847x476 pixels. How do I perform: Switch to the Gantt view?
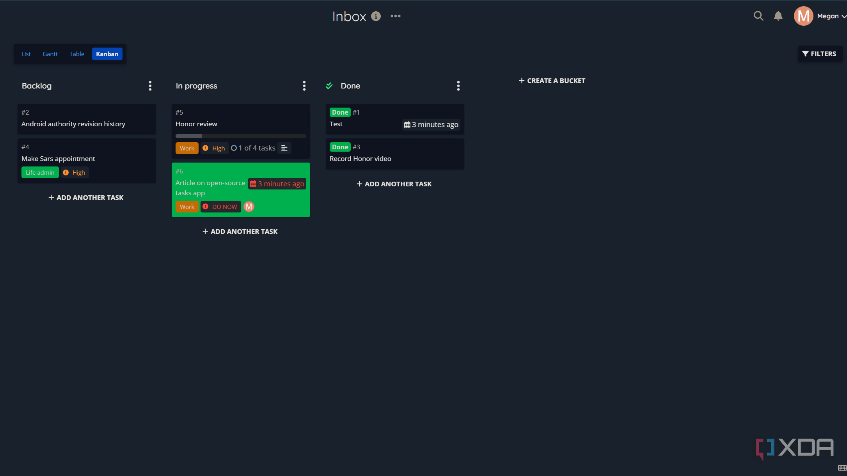(50, 54)
